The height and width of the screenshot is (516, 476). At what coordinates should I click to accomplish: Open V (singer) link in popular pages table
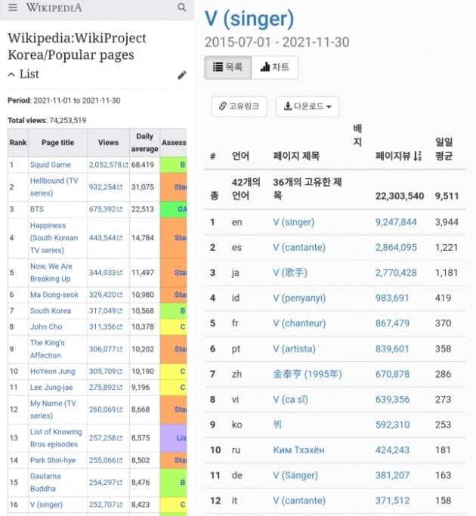coord(46,504)
